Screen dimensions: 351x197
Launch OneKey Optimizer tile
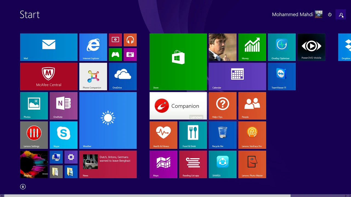(282, 47)
